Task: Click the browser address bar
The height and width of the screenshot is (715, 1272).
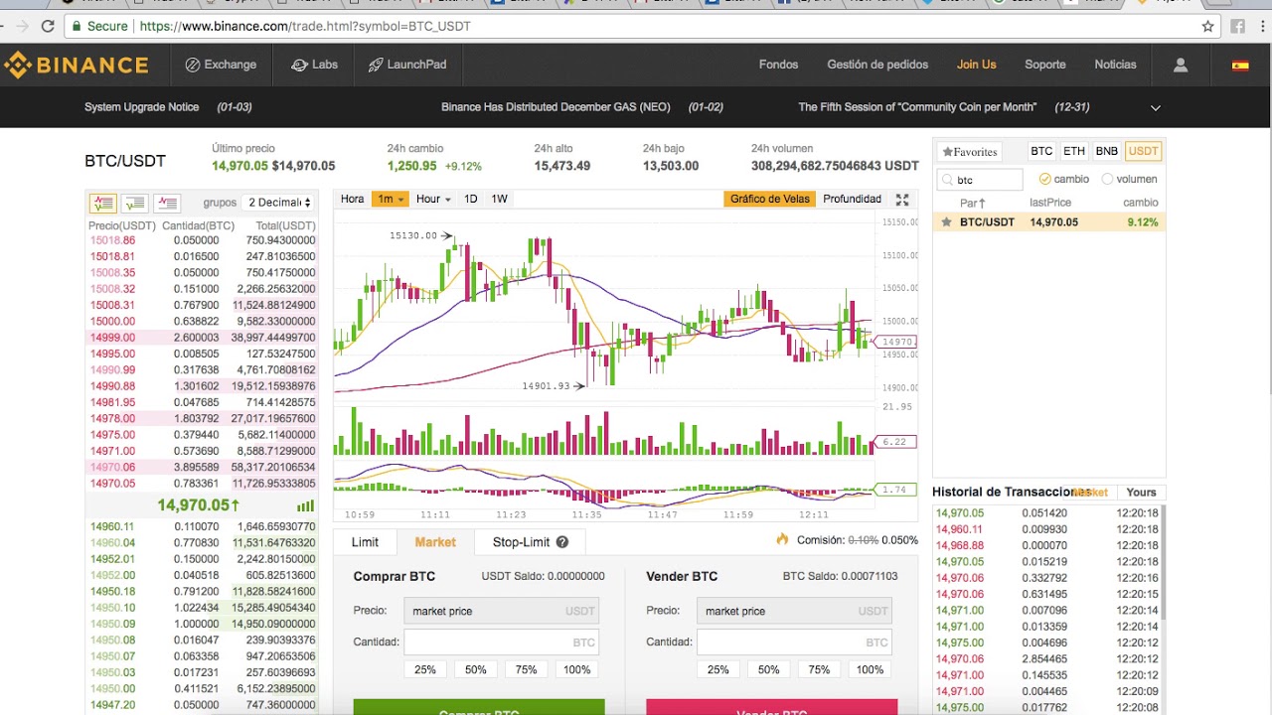Action: pos(641,27)
